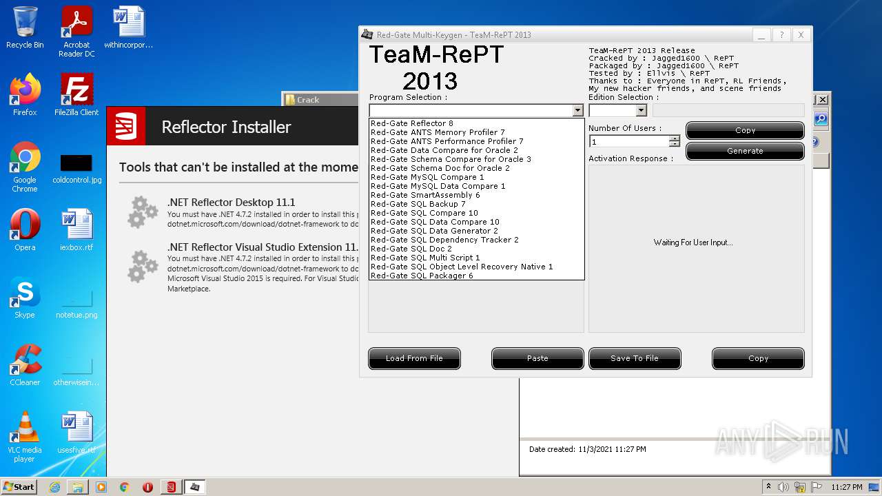882x496 pixels.
Task: Switch to keygen taskbar item
Action: coord(194,487)
